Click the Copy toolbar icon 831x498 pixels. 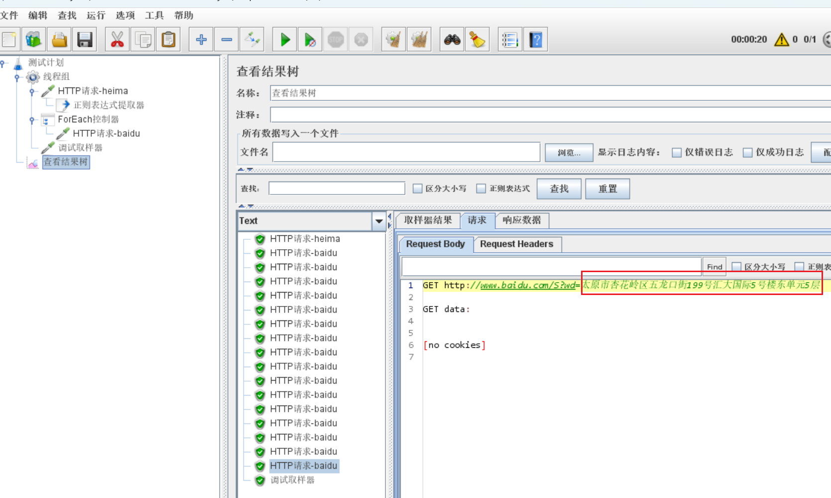click(143, 39)
